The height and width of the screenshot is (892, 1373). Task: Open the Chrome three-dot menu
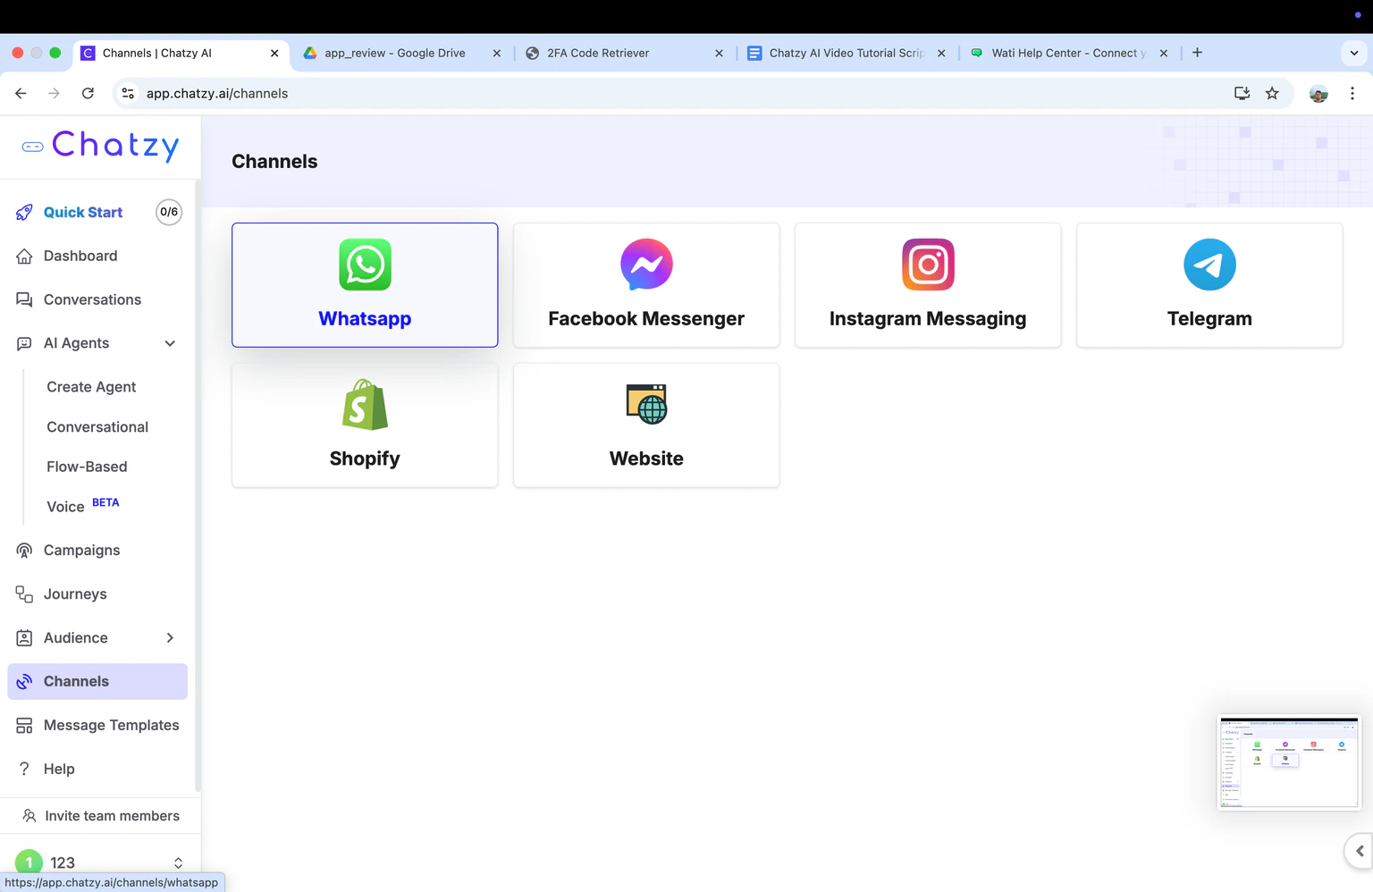pyautogui.click(x=1352, y=93)
